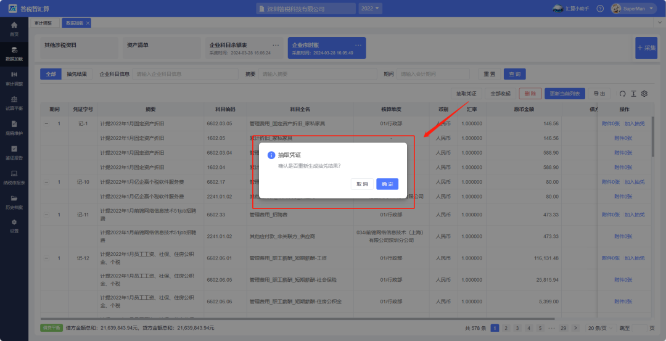Open the 2022 year dropdown

pos(371,9)
